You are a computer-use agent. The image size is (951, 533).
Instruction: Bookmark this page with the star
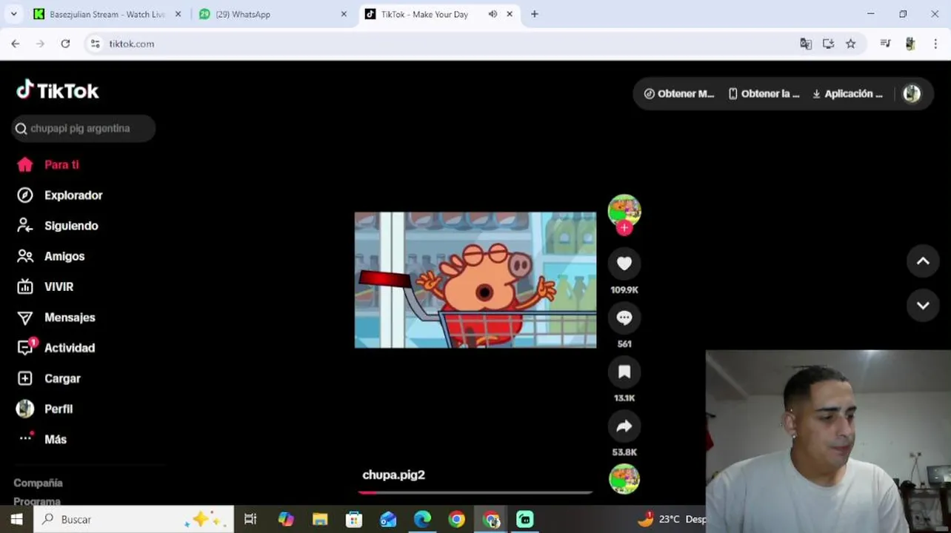pos(850,44)
